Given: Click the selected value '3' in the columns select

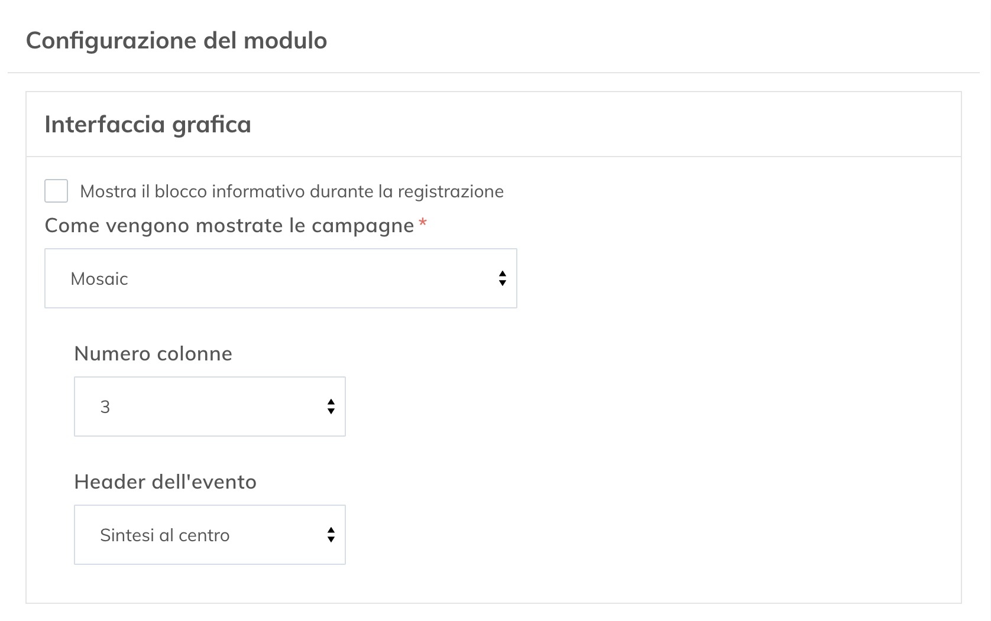Looking at the screenshot, I should coord(105,407).
